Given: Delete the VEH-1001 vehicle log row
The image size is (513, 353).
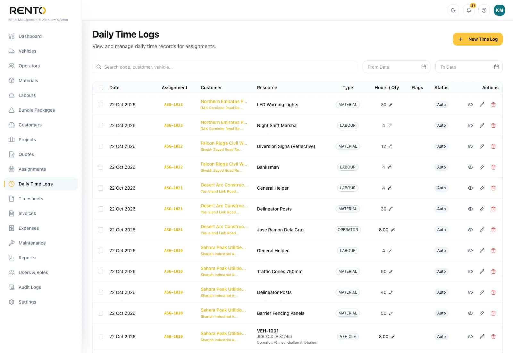Looking at the screenshot, I should click(x=493, y=337).
